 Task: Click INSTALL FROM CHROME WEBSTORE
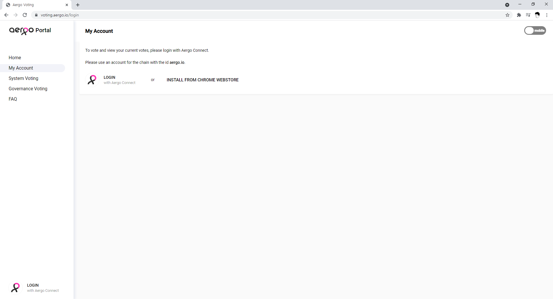click(202, 80)
